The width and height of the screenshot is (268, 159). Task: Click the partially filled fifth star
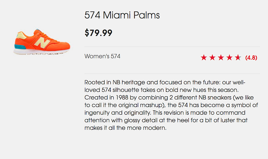point(238,58)
